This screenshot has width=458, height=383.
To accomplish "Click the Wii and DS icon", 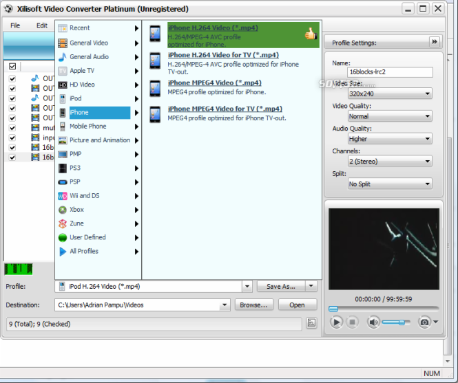I will click(63, 196).
